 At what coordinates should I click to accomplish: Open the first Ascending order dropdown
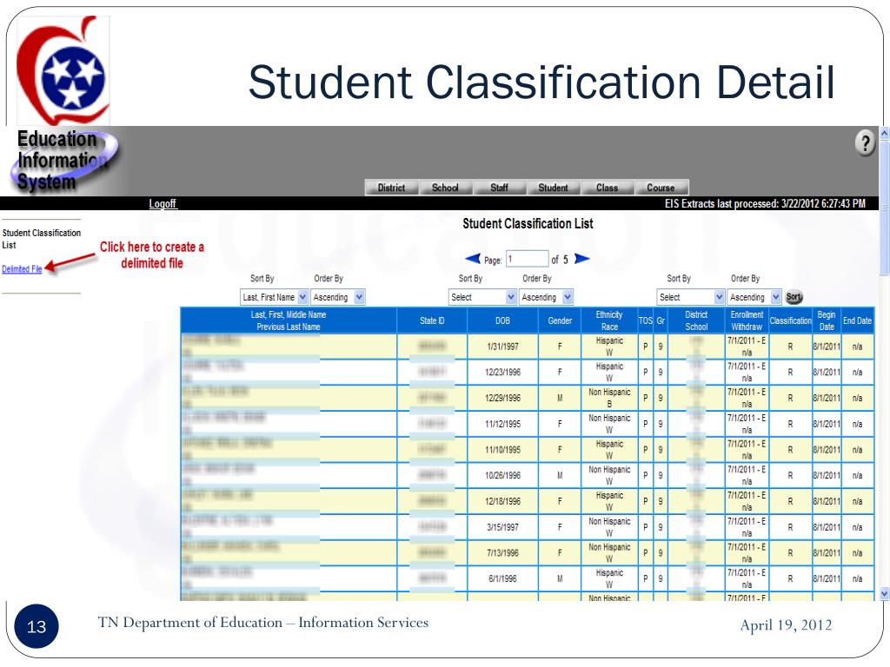[338, 297]
